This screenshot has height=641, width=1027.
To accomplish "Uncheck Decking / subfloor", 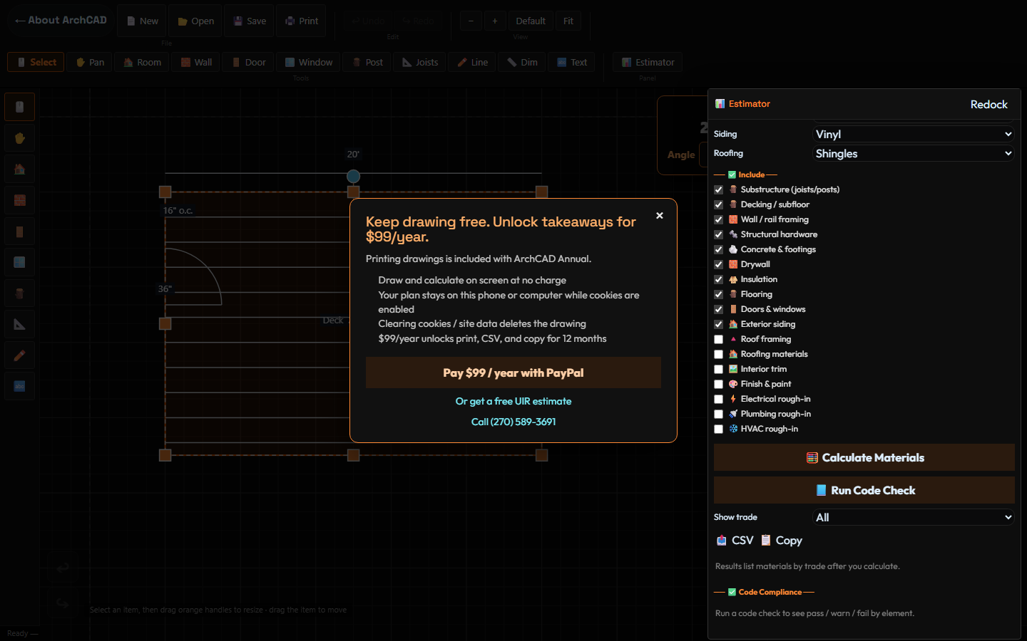I will (x=719, y=204).
